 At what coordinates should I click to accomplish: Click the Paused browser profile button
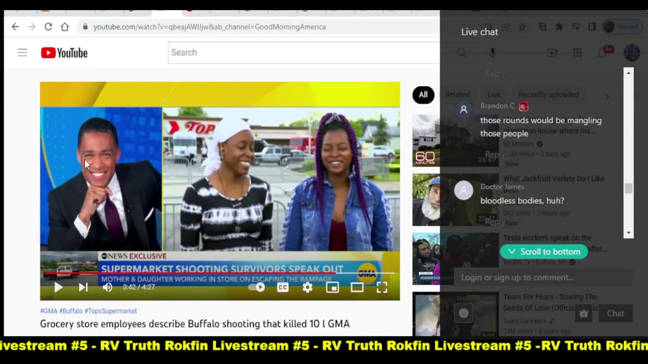622,27
